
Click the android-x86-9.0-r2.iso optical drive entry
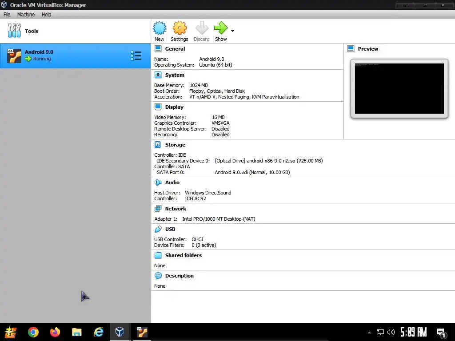click(x=269, y=161)
